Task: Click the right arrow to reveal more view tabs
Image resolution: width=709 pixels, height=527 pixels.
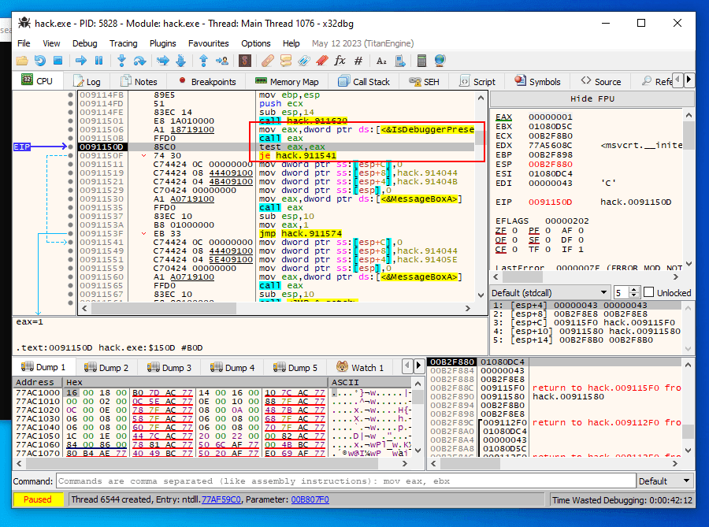Action: pyautogui.click(x=689, y=80)
